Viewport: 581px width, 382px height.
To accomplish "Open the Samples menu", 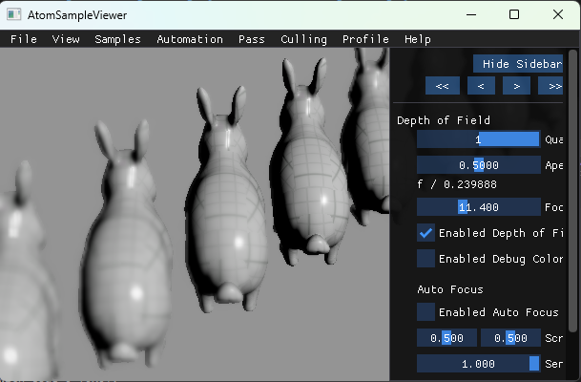I will coord(117,39).
